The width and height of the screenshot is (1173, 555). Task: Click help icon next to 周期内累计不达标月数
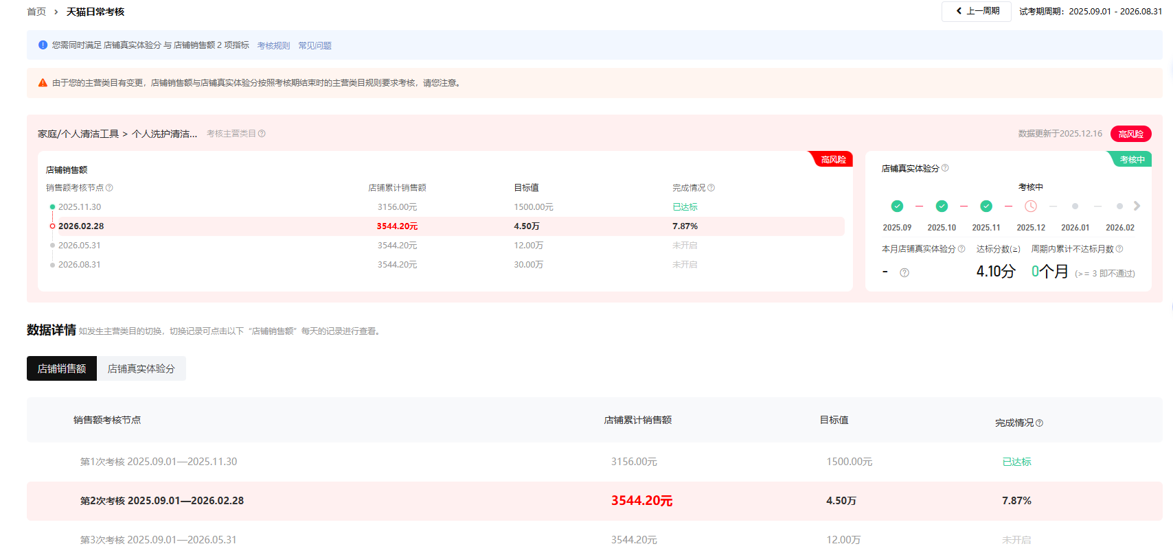point(1119,249)
